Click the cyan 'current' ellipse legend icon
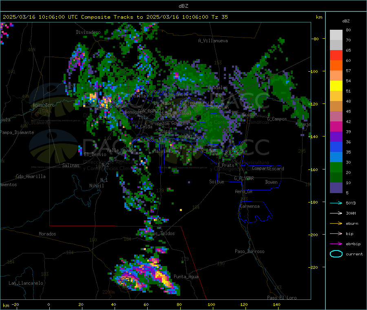The width and height of the screenshot is (367, 310). click(336, 254)
